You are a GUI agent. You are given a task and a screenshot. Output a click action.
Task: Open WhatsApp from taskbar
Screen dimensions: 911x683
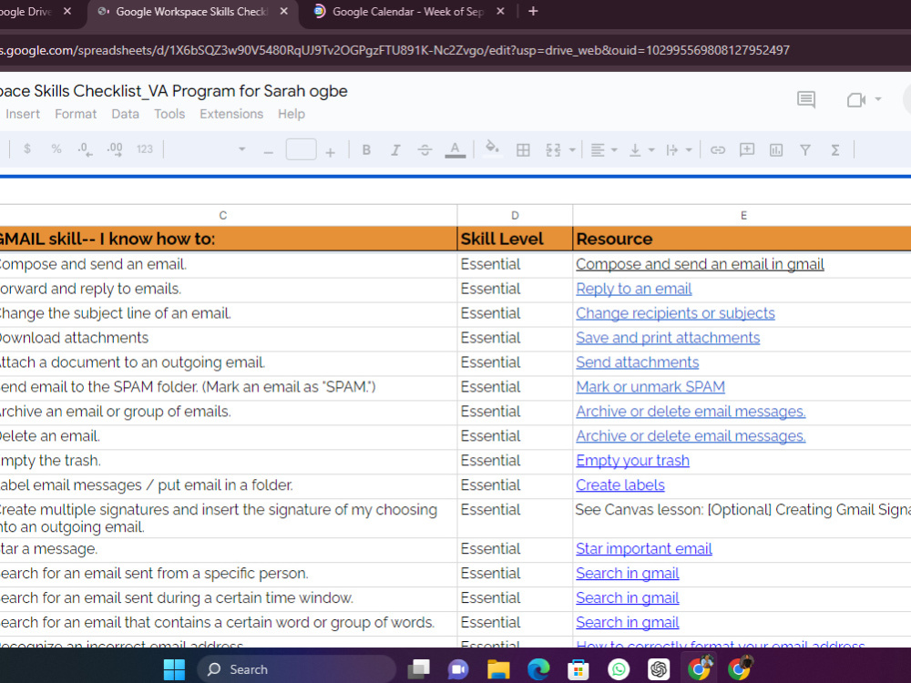[x=619, y=669]
